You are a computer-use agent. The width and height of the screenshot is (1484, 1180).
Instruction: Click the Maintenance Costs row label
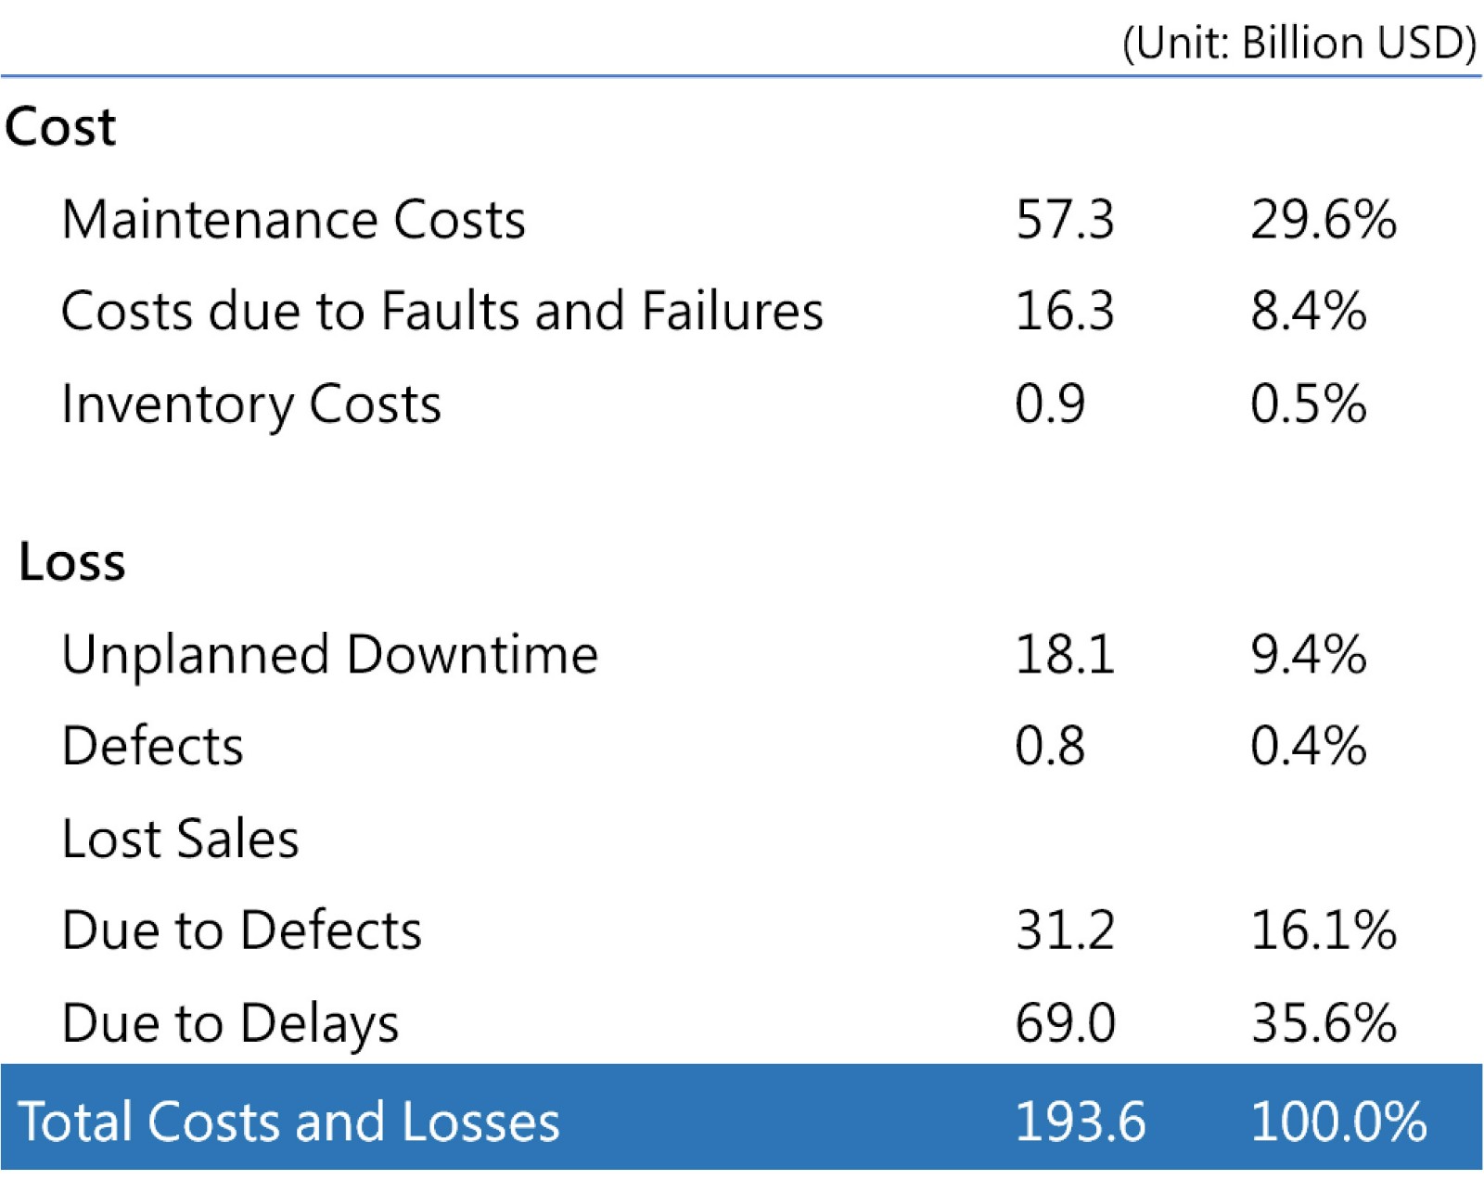(x=293, y=220)
